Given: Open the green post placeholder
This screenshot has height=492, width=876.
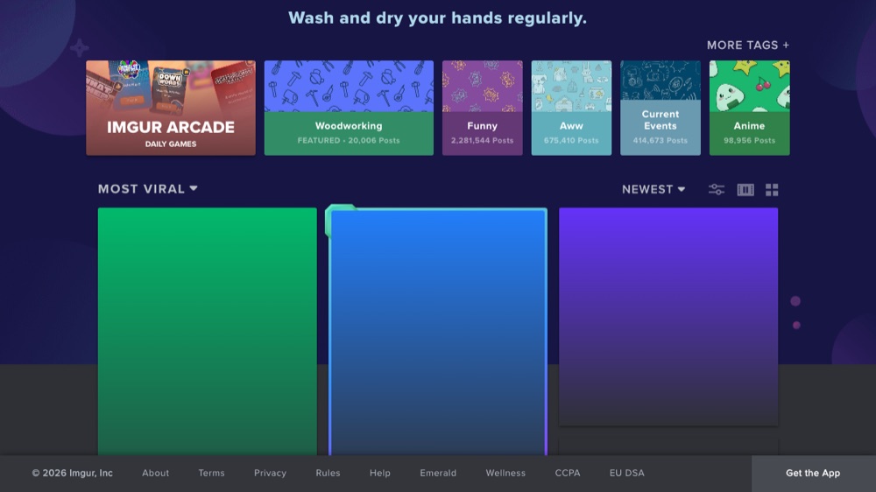Looking at the screenshot, I should 208,331.
